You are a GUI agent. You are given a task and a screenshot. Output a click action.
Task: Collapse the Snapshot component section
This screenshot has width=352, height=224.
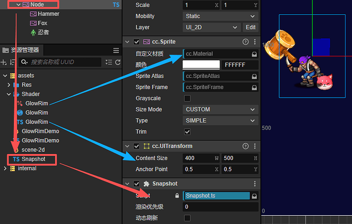tap(128, 184)
